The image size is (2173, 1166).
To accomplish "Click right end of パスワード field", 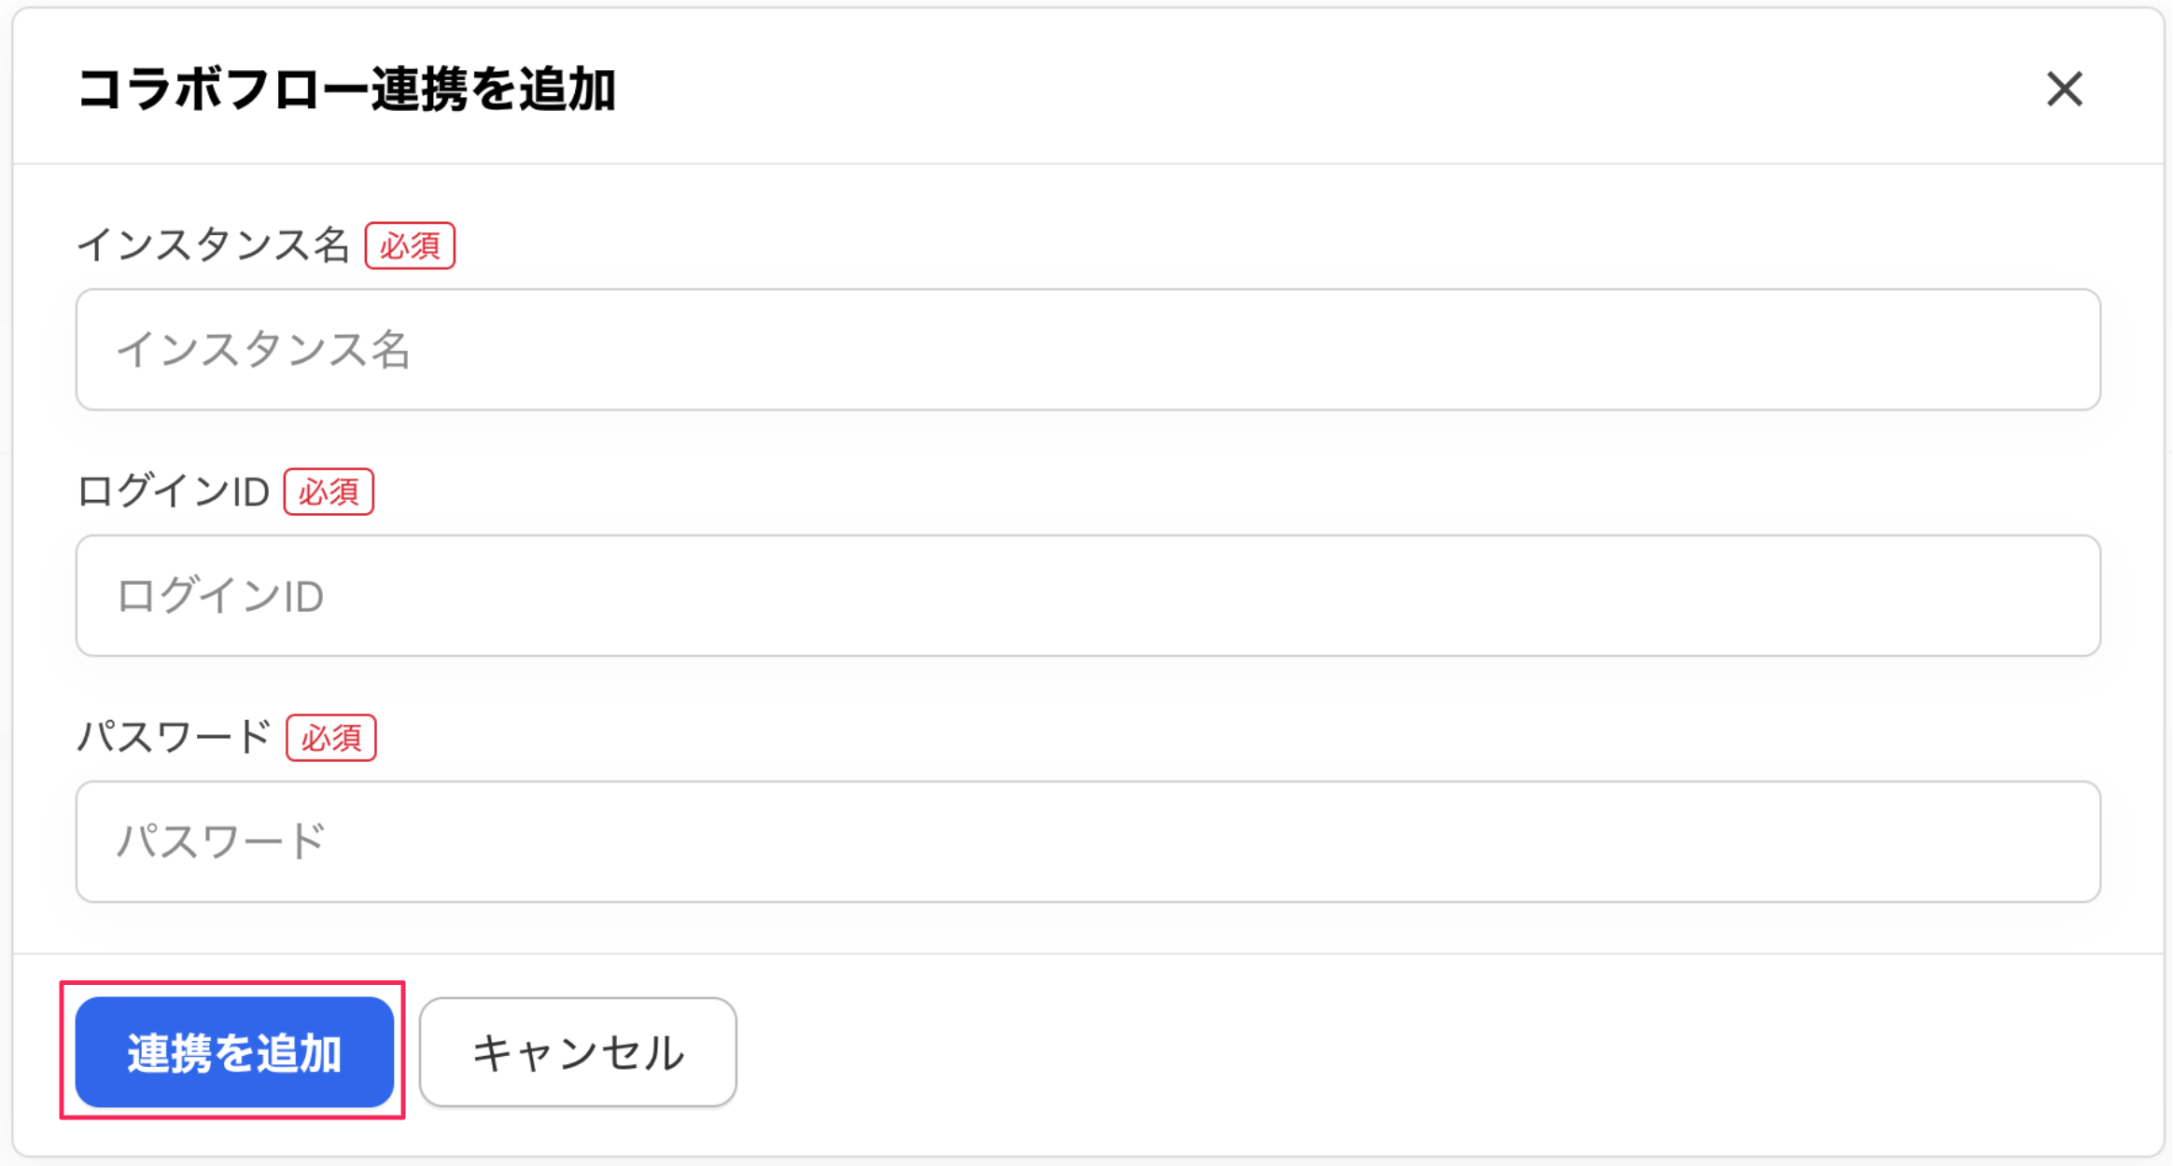I will pos(2035,841).
